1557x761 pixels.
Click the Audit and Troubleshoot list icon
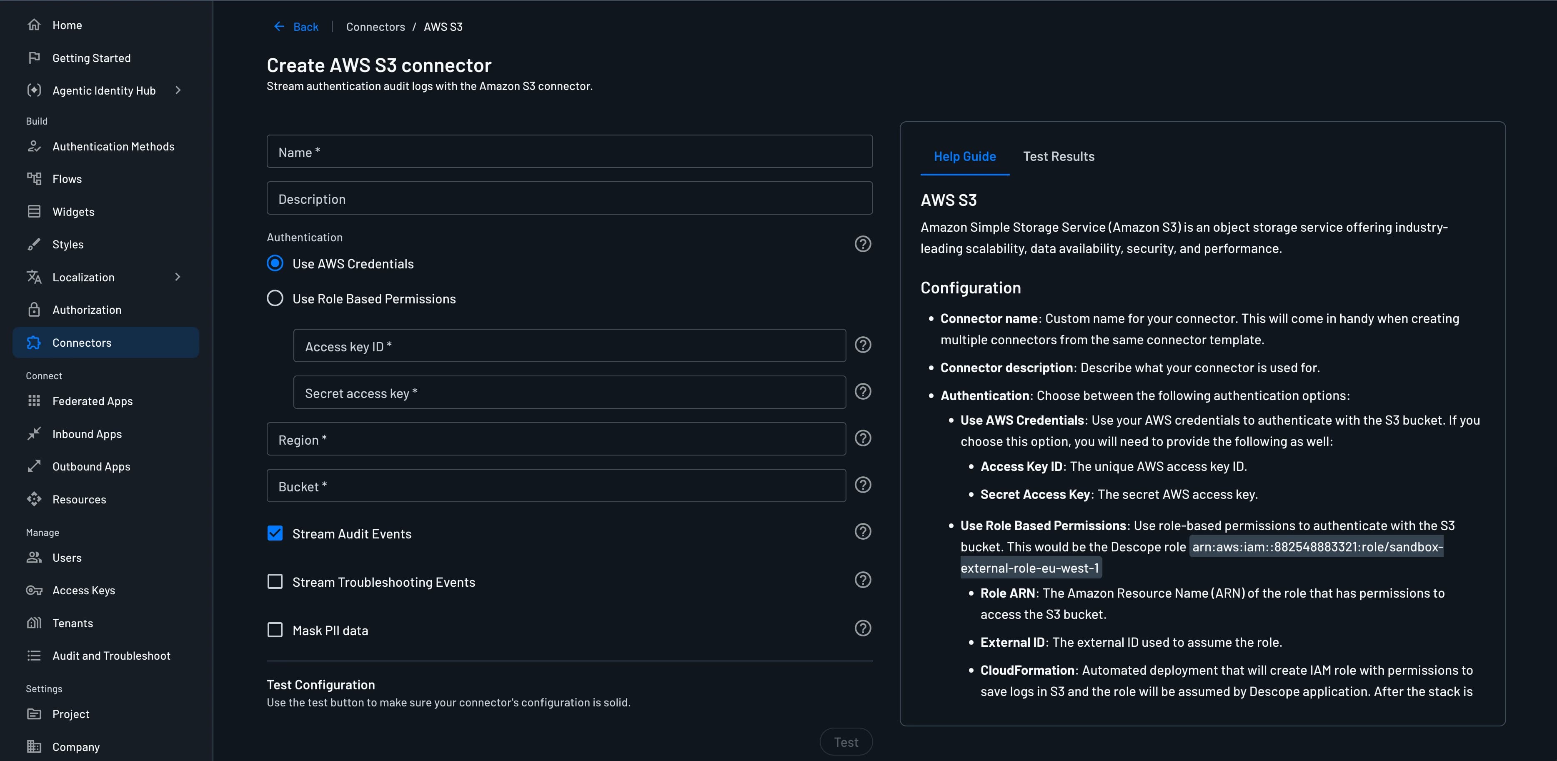pos(34,655)
